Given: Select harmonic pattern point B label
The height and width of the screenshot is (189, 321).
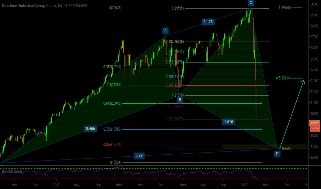Looking at the screenshot, I should [x=180, y=100].
